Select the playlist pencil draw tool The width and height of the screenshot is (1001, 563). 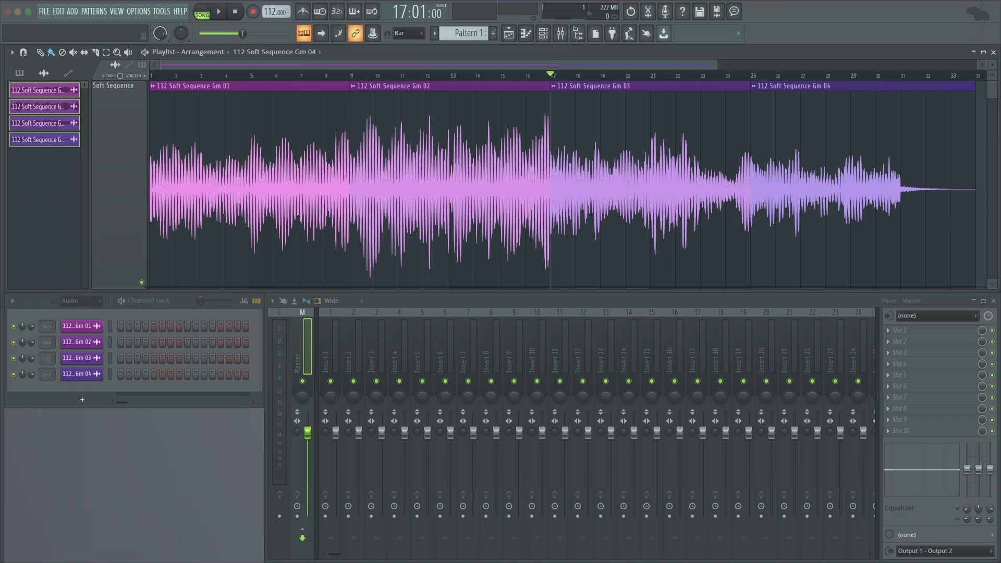[x=40, y=52]
